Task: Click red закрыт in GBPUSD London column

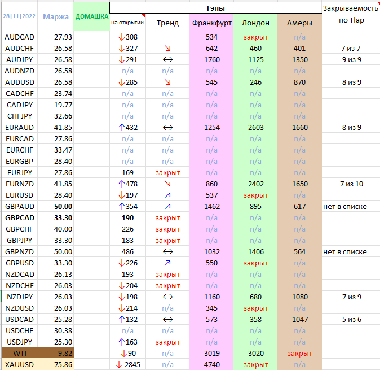Action: pyautogui.click(x=255, y=263)
